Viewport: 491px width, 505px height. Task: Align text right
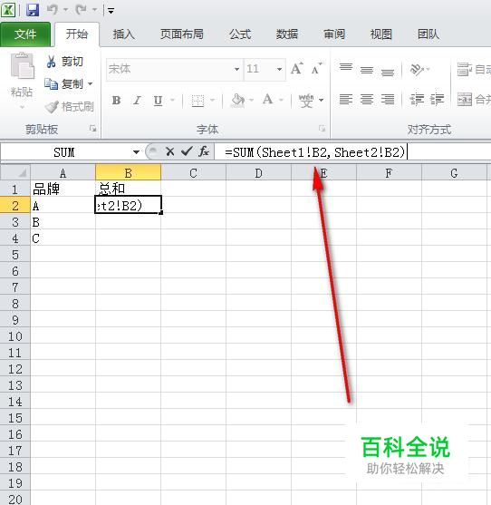[x=388, y=99]
